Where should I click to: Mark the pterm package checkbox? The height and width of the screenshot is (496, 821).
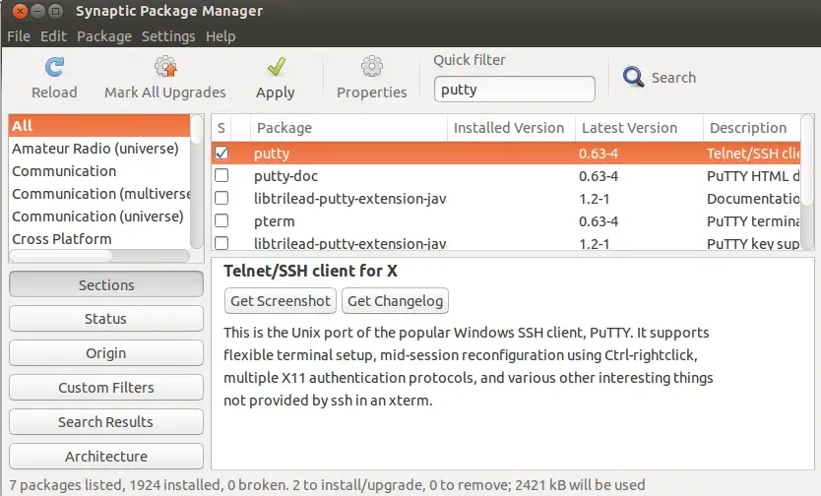click(221, 220)
